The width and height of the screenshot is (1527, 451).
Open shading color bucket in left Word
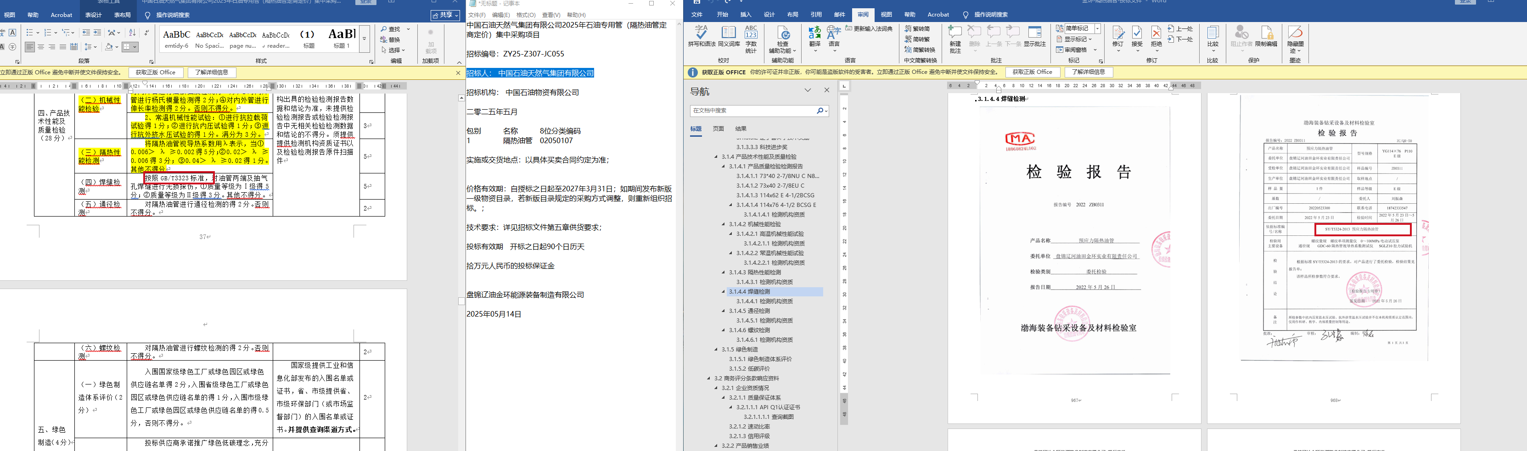pos(110,47)
